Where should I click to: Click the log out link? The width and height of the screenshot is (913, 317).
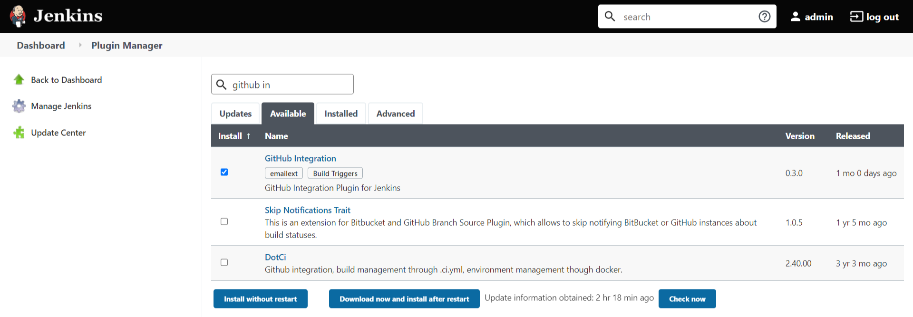[x=874, y=17]
